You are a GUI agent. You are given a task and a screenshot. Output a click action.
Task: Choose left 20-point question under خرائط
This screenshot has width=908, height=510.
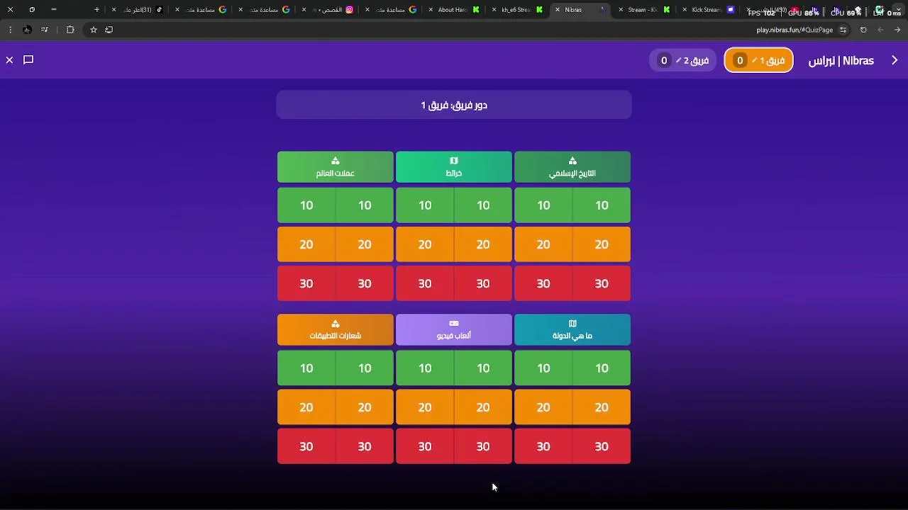[x=425, y=244]
